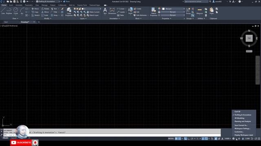Expand the Block panel

click(138, 19)
